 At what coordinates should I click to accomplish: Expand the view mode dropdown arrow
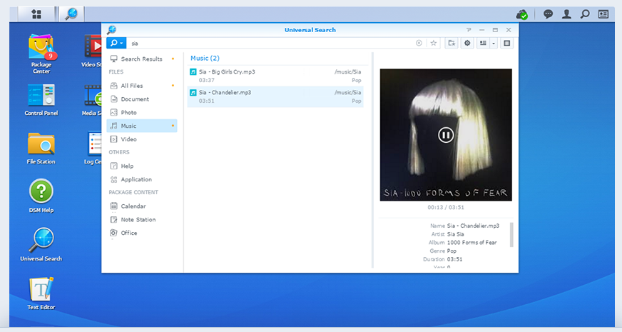(494, 43)
